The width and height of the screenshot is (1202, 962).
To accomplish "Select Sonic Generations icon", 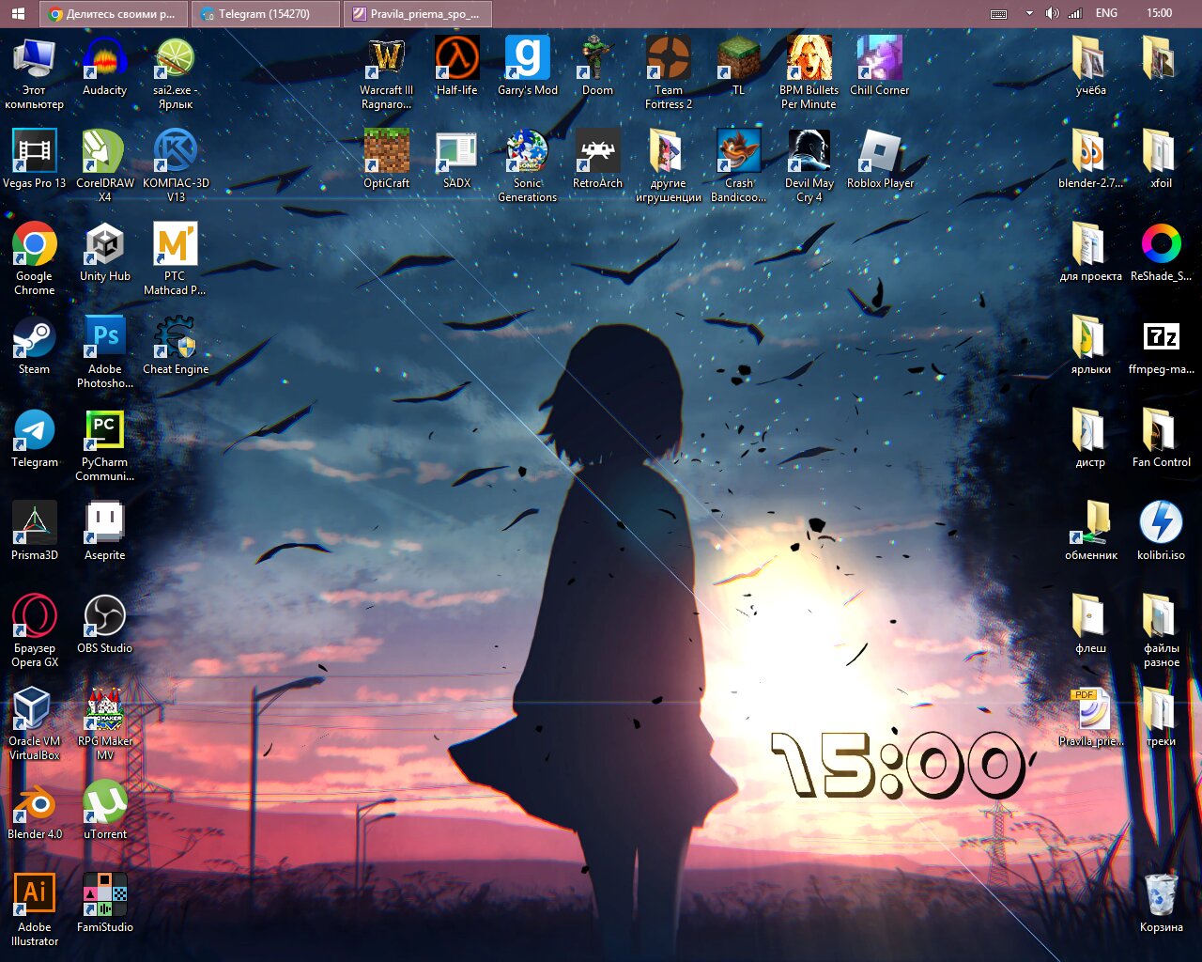I will pyautogui.click(x=527, y=166).
